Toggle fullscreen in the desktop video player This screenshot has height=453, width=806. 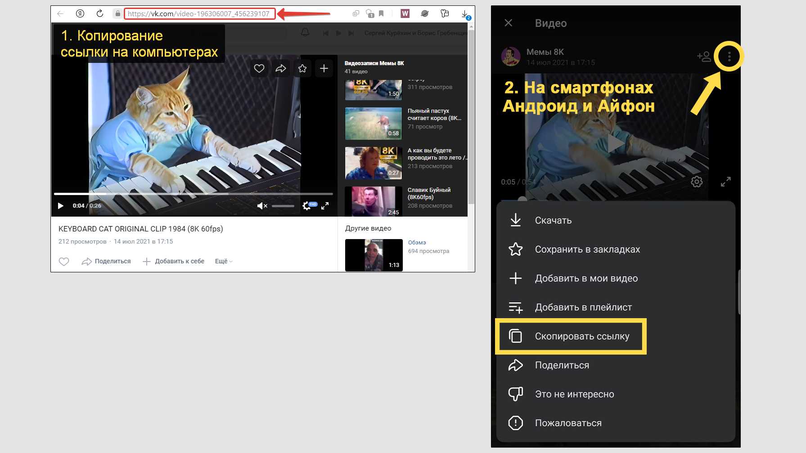click(x=325, y=206)
